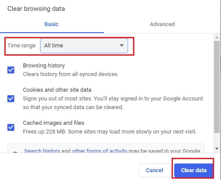Uncheck the Browsing history checkbox

11,70
